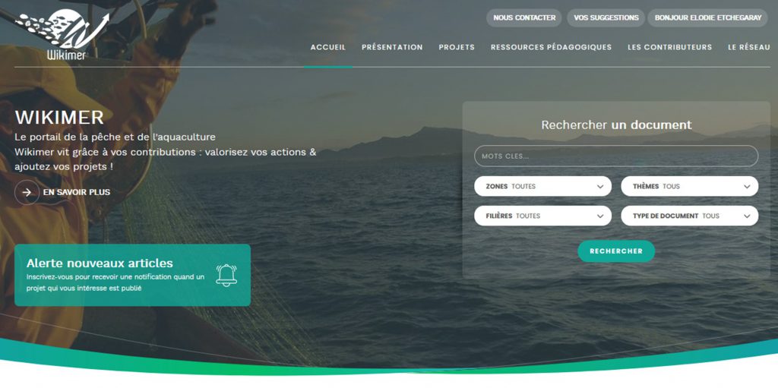This screenshot has width=778, height=388.
Task: Expand the Thèmes dropdown
Action: point(689,187)
